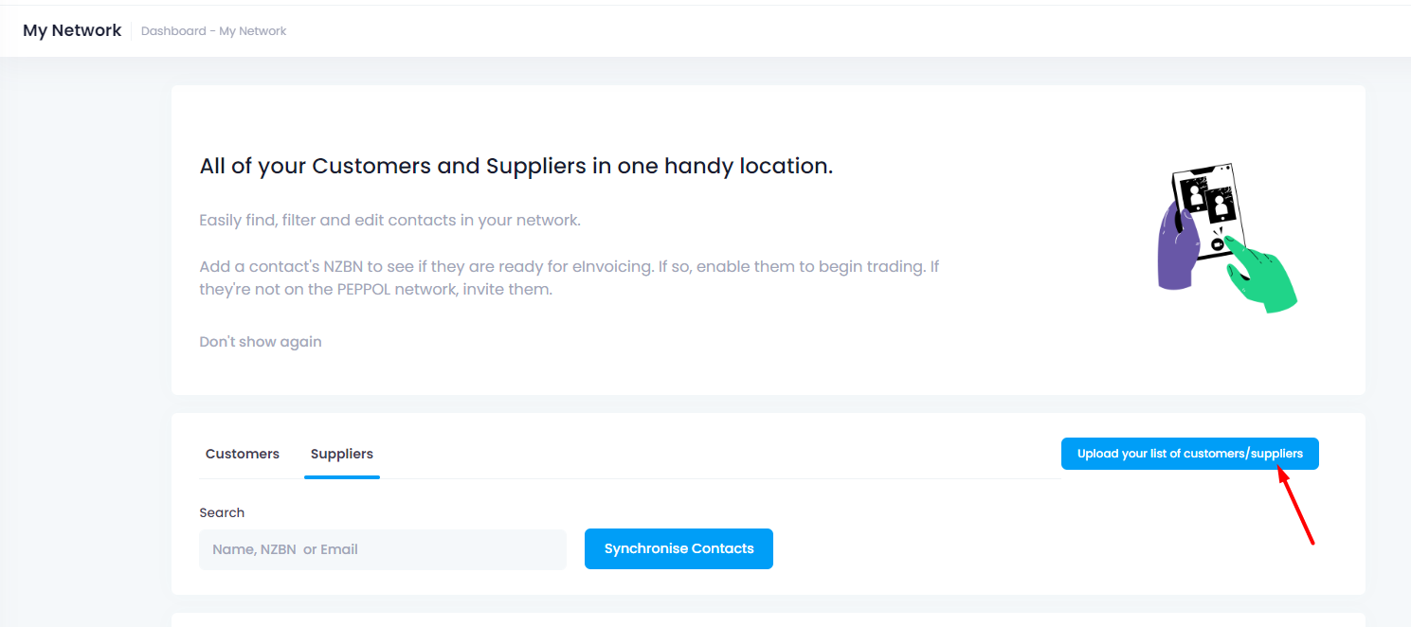The width and height of the screenshot is (1411, 627).
Task: Click the partially visible card at the bottom
Action: (x=769, y=619)
